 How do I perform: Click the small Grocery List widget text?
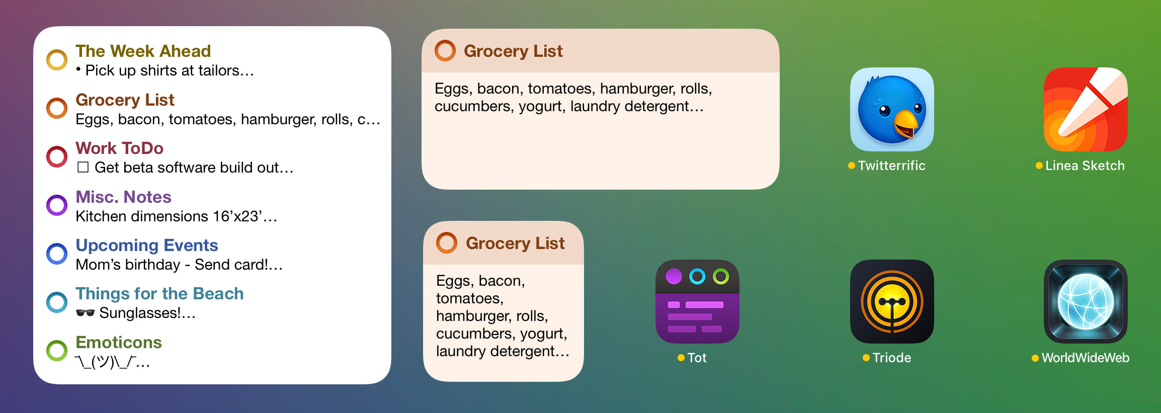pos(502,316)
